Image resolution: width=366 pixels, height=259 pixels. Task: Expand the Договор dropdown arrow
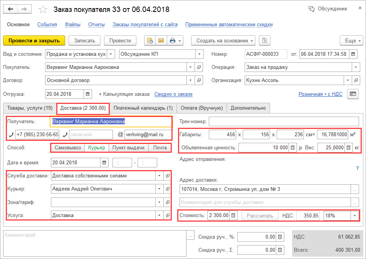coord(190,80)
